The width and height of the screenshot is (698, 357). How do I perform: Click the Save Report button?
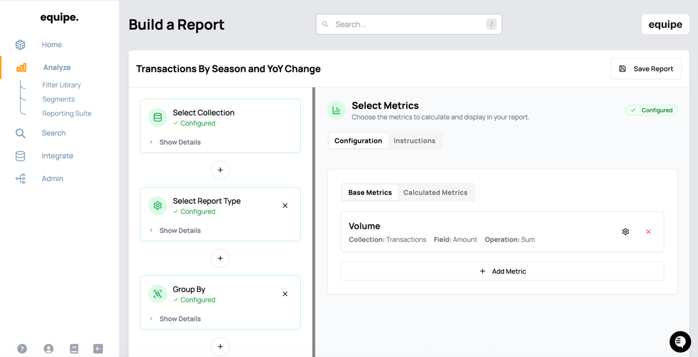pyautogui.click(x=646, y=69)
